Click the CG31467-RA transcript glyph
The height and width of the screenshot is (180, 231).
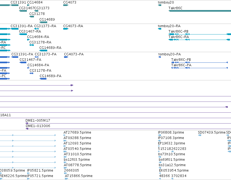pos(23,34)
